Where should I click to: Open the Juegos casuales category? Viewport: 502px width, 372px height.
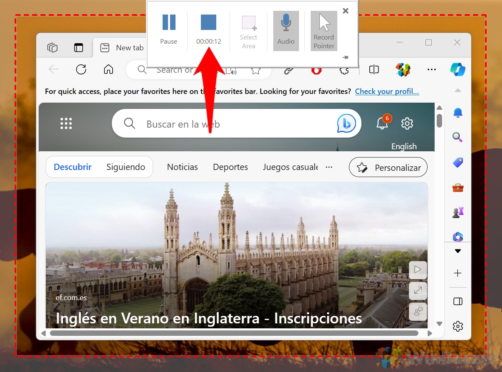(290, 167)
